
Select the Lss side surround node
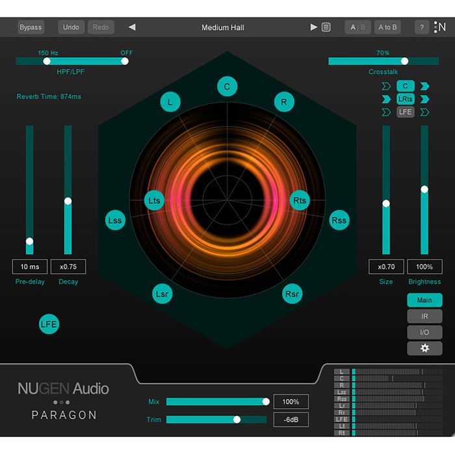(x=115, y=220)
